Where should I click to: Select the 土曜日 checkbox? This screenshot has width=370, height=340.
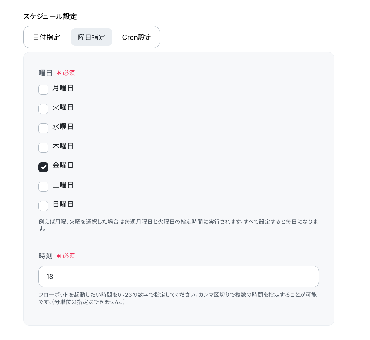[43, 187]
